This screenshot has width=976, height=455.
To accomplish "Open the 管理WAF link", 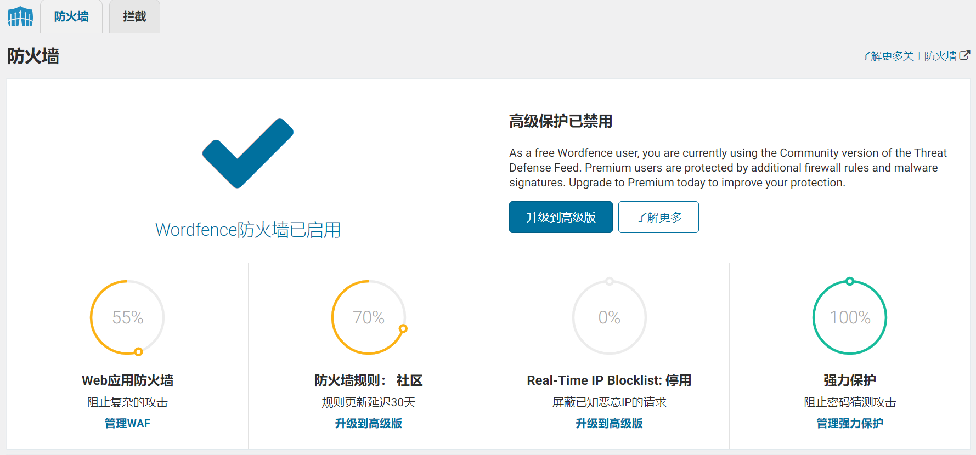I will 127,423.
